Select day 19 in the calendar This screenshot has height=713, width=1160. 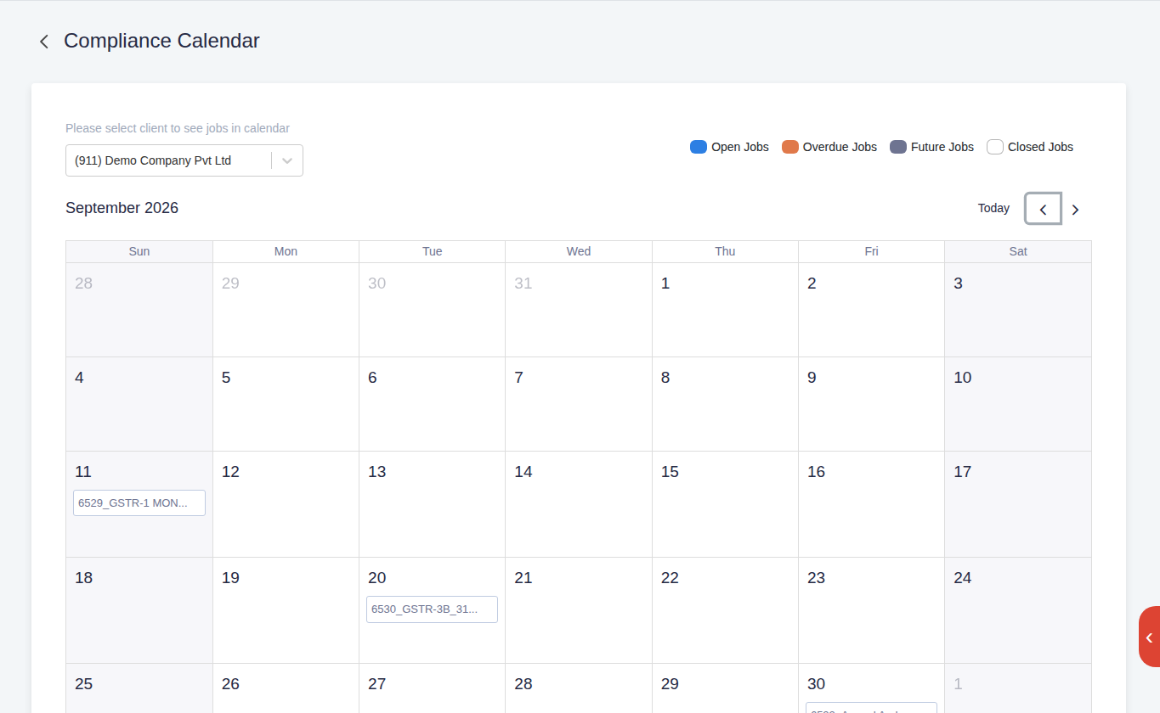(231, 578)
